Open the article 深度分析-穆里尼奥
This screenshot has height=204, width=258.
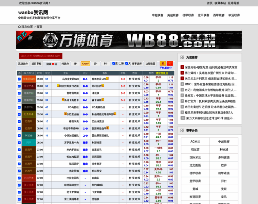tap(211, 67)
